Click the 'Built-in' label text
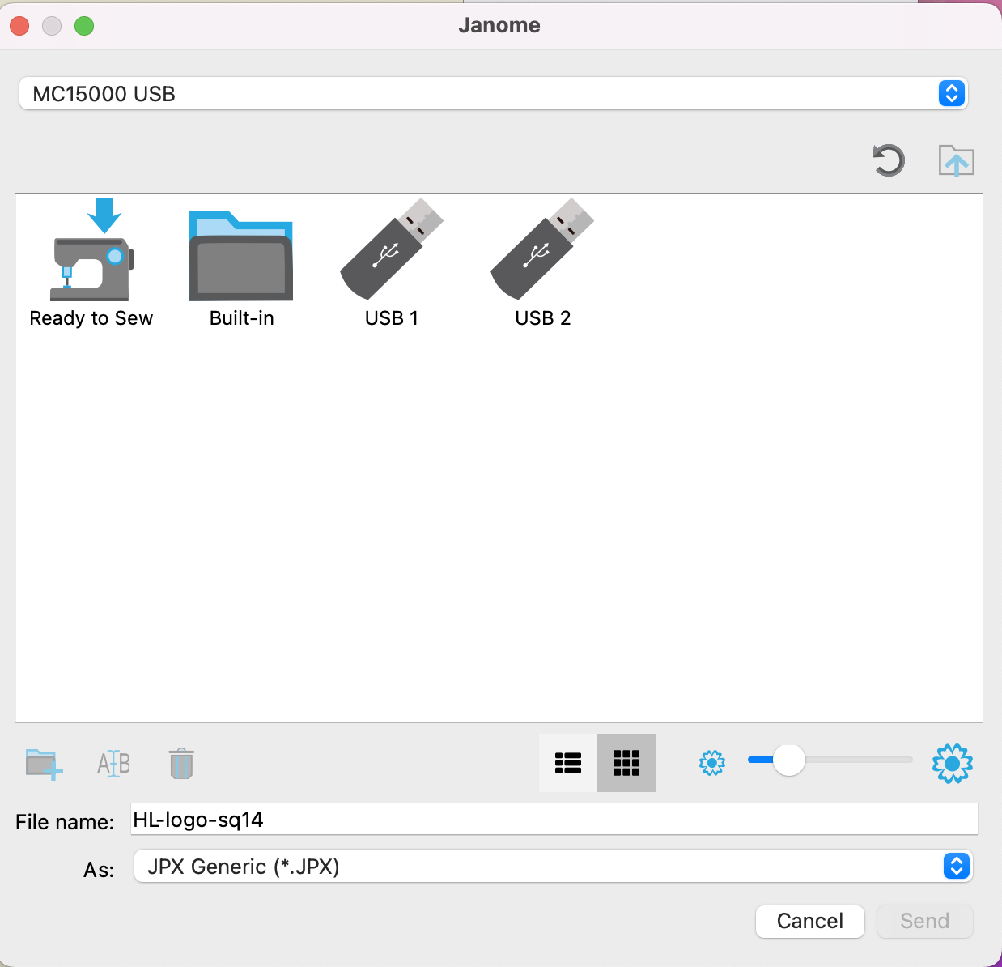 point(242,318)
